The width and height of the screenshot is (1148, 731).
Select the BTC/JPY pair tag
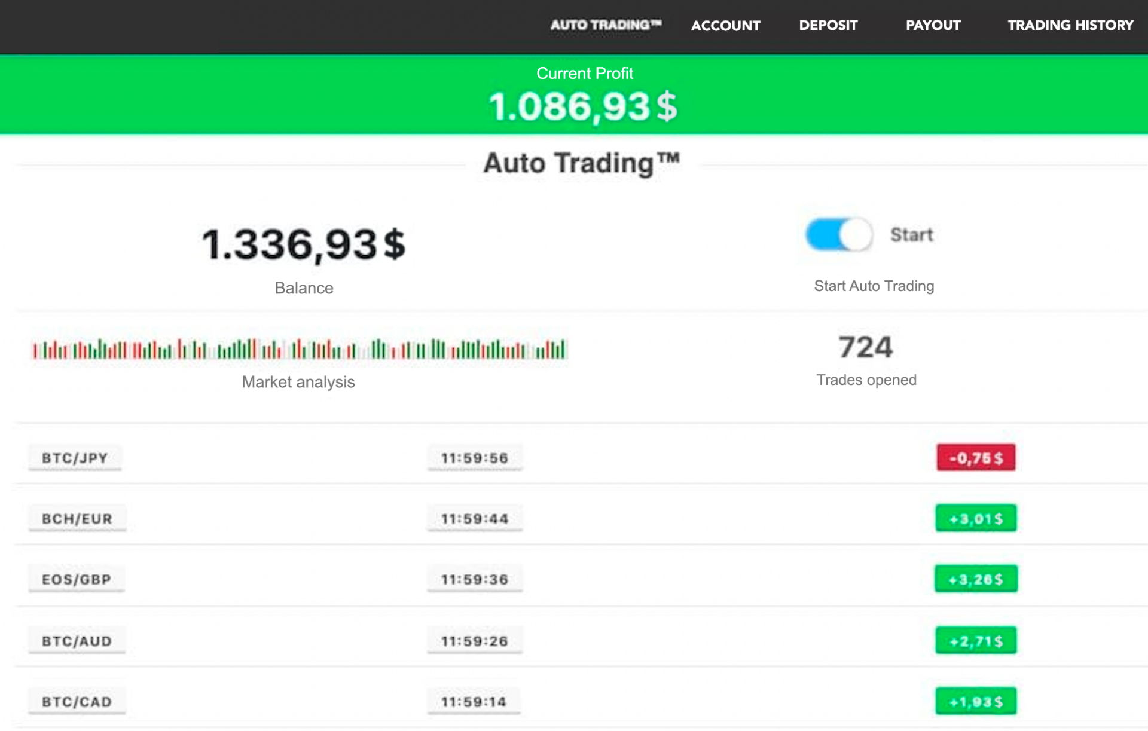point(75,458)
